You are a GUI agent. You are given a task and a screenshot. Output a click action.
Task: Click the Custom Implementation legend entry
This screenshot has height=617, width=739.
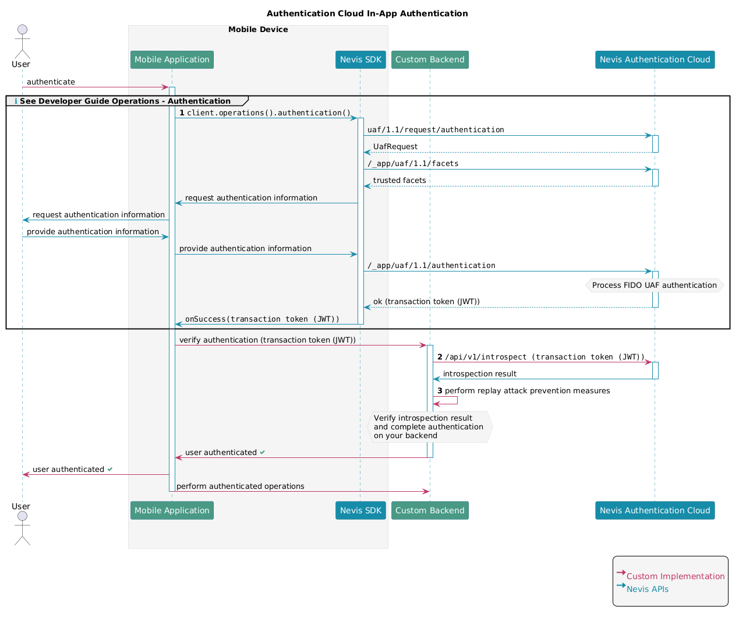click(x=676, y=576)
